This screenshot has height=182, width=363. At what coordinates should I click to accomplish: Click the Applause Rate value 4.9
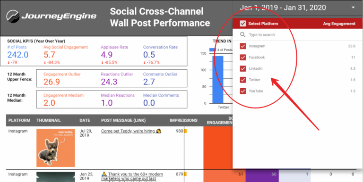(x=107, y=55)
